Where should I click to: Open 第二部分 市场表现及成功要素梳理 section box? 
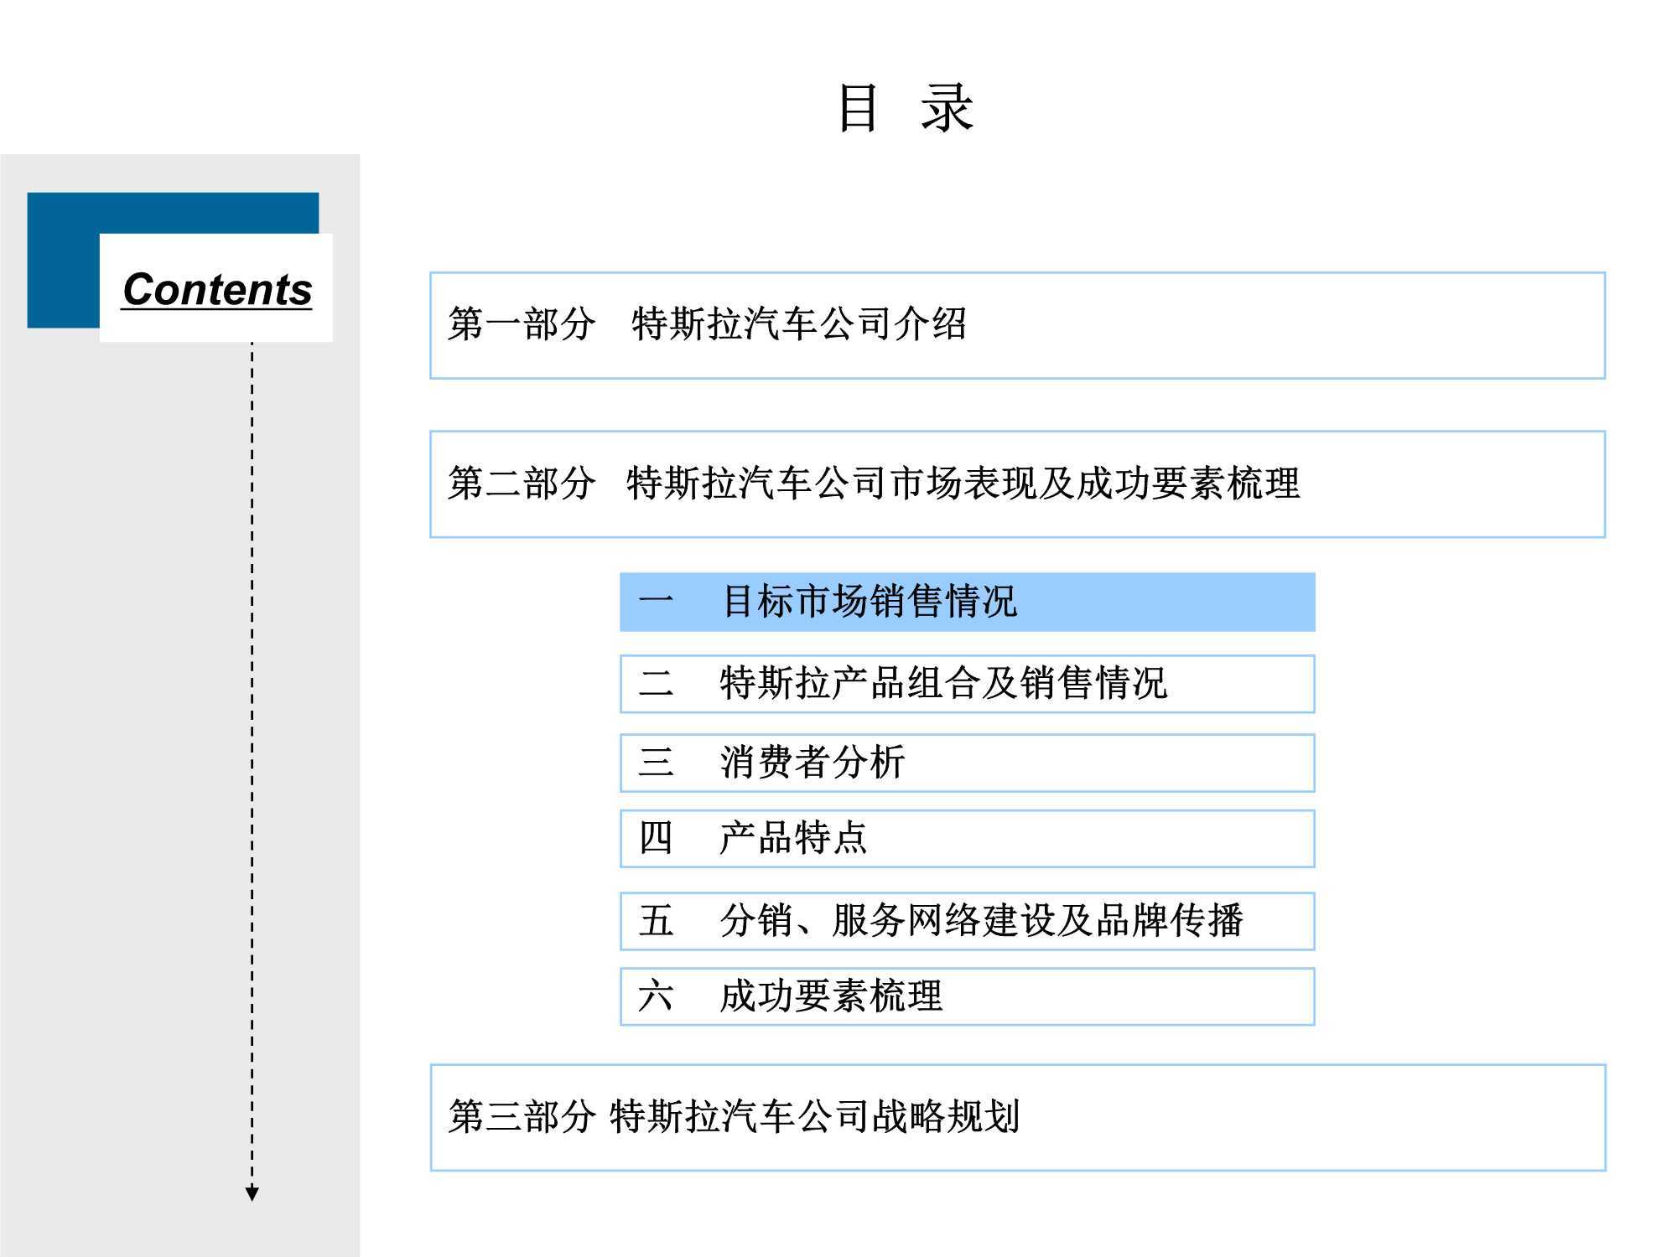pos(1017,484)
